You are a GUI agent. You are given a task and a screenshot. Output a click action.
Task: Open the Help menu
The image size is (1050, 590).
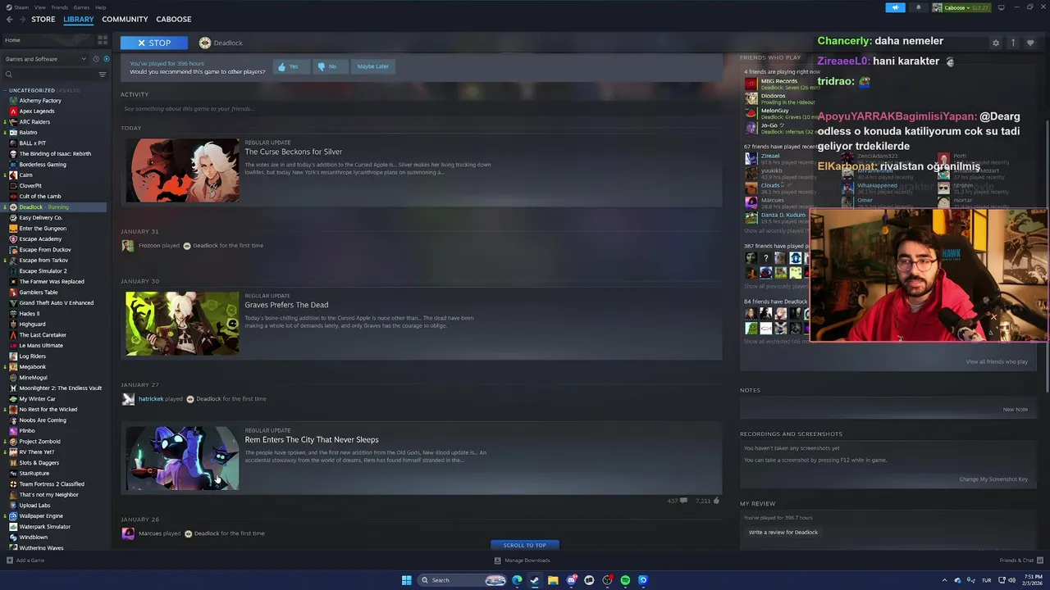(100, 7)
